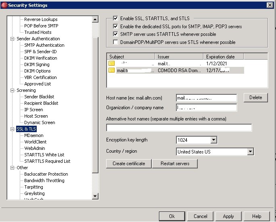276x222 pixels.
Task: Collapse the Screening tree node
Action: pyautogui.click(x=13, y=91)
